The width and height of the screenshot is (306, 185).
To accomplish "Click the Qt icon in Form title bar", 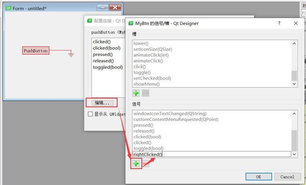I will [8, 8].
